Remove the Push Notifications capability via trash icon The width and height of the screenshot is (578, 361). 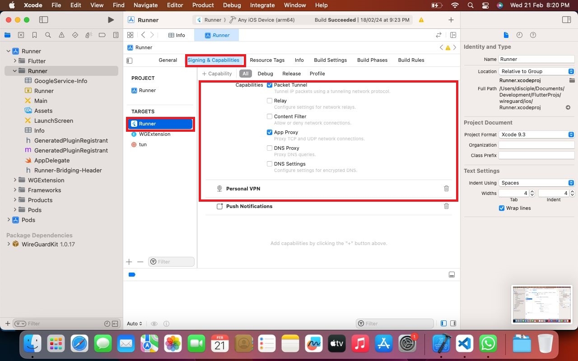(446, 206)
